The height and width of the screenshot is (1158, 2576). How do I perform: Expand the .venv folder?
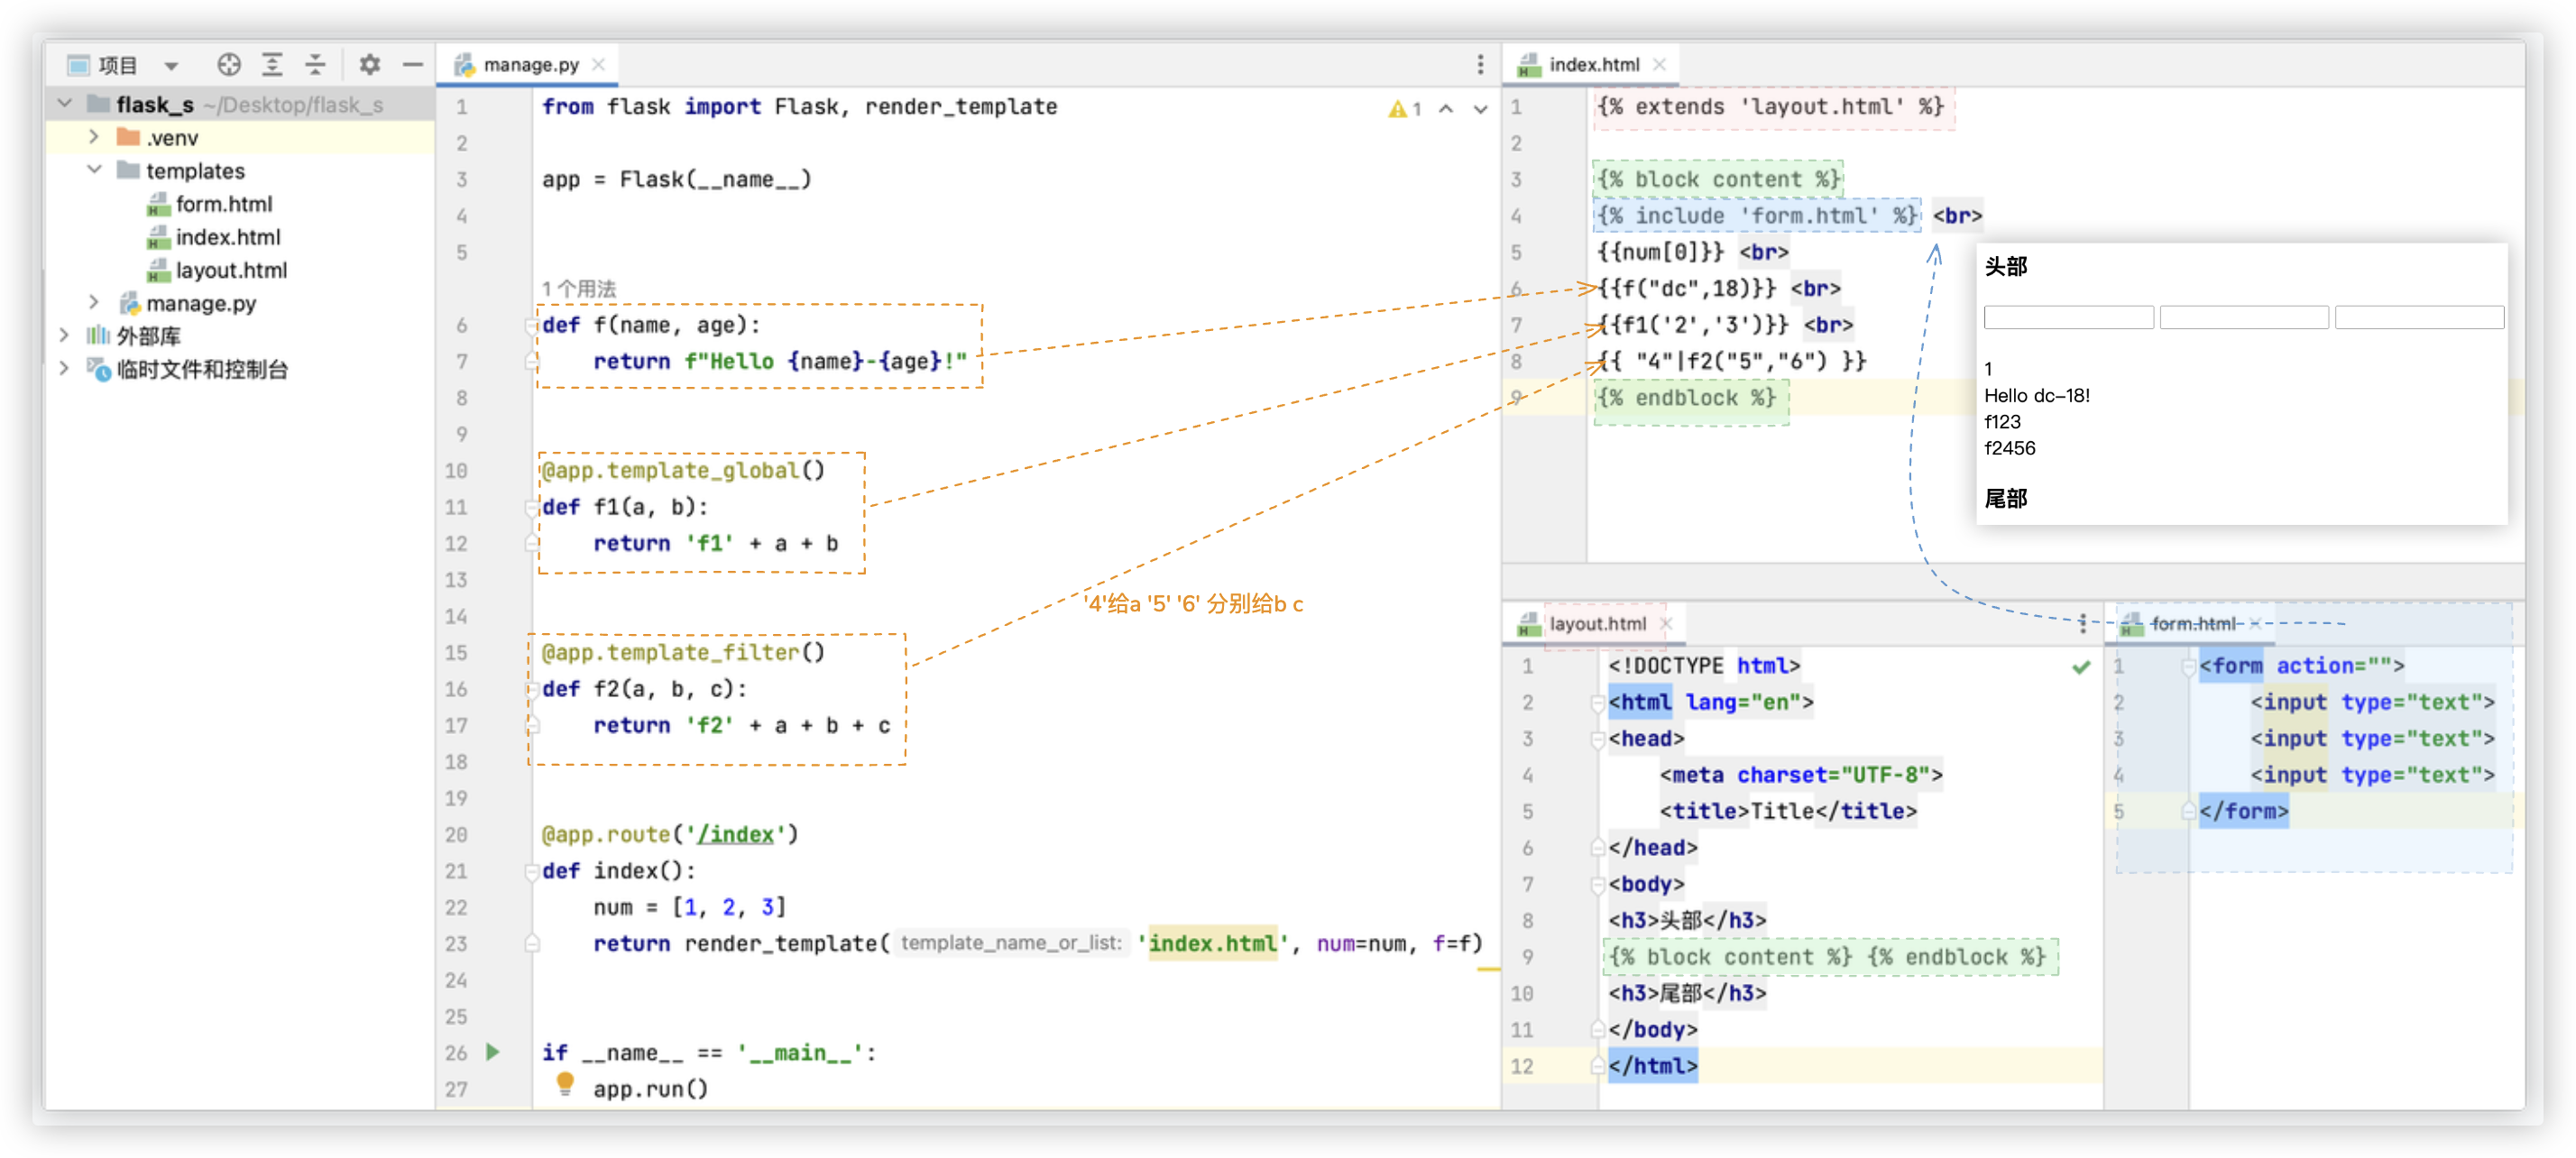click(94, 137)
